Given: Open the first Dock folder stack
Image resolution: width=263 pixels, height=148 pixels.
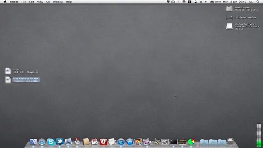Looking at the screenshot, I should point(204,142).
